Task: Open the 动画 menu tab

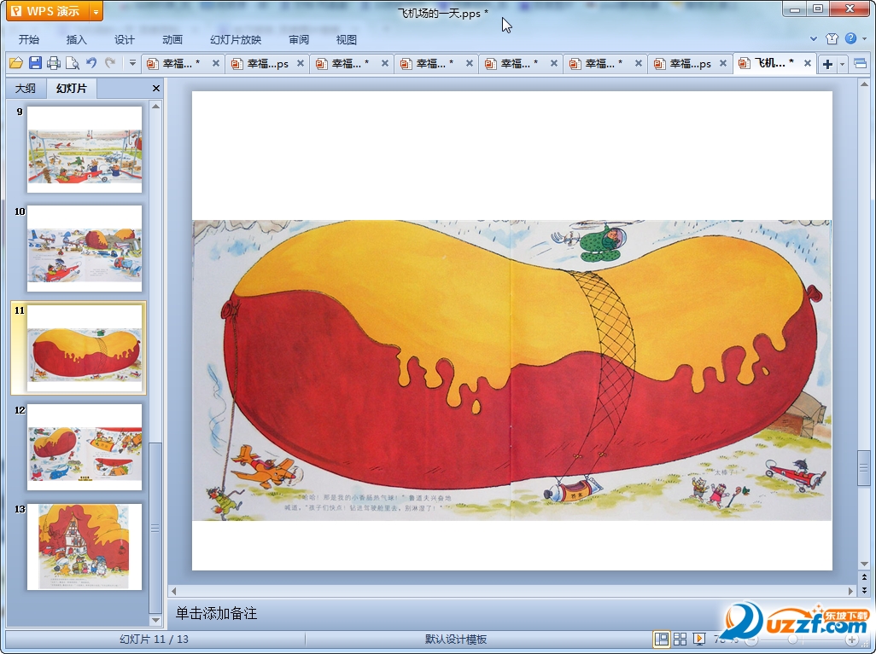Action: [172, 39]
